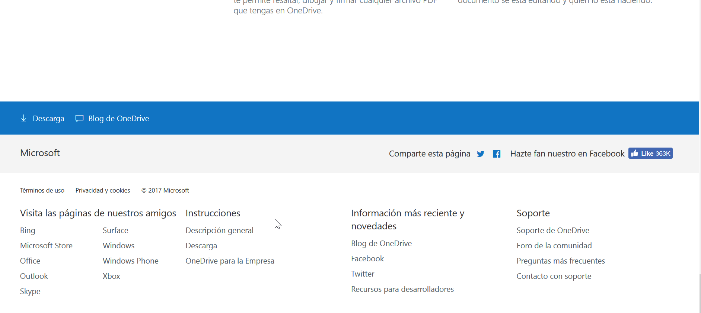Open Descarga link in blue bar
This screenshot has width=701, height=313.
(48, 119)
